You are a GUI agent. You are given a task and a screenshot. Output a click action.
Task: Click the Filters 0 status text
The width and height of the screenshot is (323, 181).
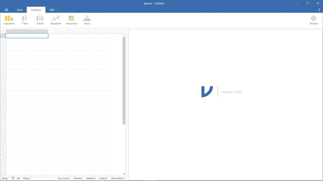click(27, 178)
